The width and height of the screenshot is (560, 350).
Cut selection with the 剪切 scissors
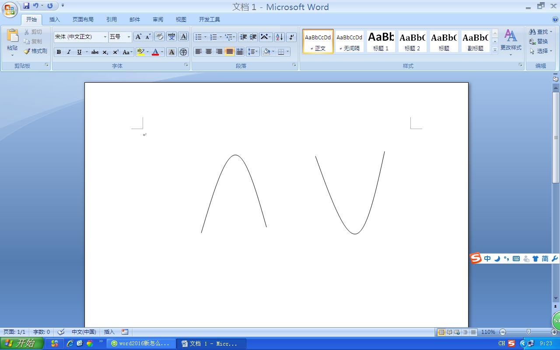point(33,32)
